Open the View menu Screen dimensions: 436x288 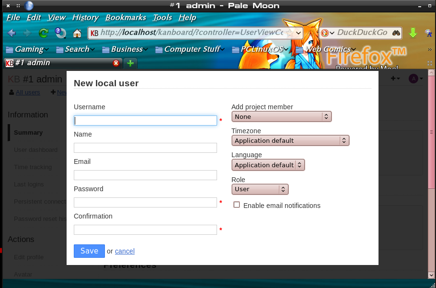[57, 18]
